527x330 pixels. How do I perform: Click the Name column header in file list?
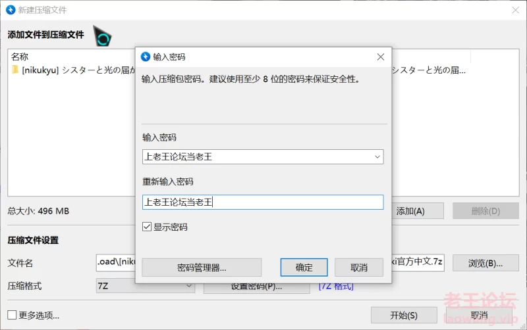point(20,57)
